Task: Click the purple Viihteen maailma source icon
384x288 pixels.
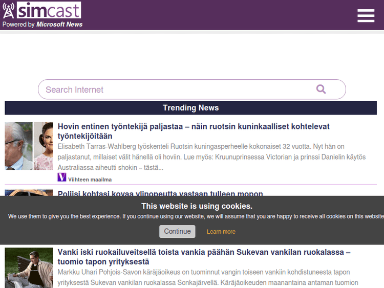Action: pos(62,178)
